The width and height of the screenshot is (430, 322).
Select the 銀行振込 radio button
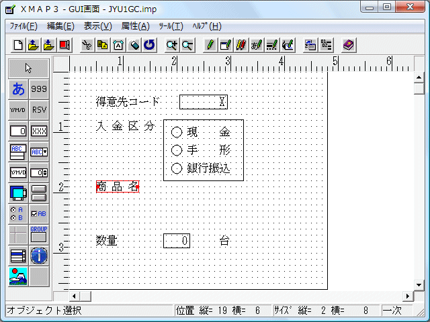pyautogui.click(x=177, y=168)
